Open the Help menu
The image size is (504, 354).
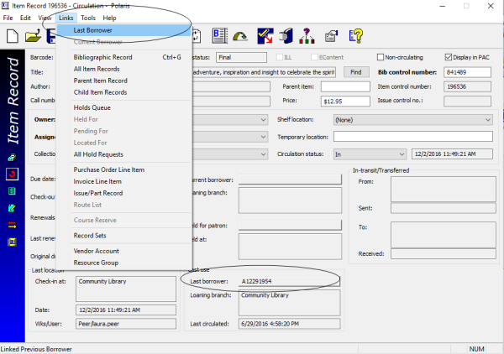pos(109,18)
